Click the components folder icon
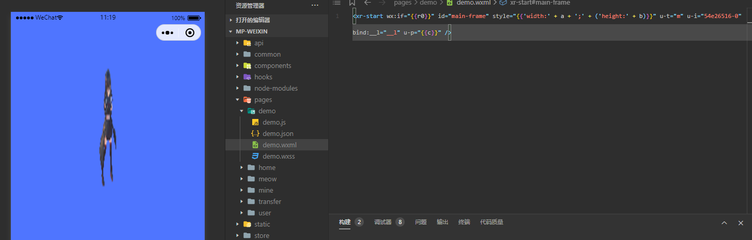Viewport: 752px width, 240px height. click(247, 65)
